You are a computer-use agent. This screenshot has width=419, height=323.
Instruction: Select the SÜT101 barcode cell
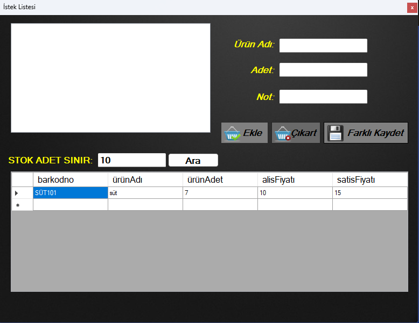pos(71,193)
